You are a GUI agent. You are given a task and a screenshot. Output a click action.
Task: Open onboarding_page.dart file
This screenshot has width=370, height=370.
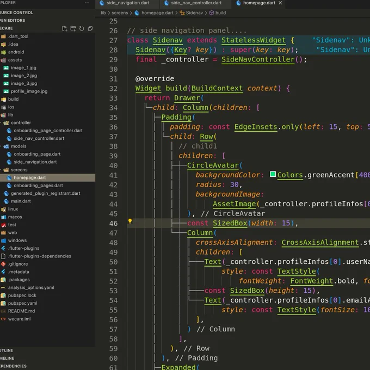coord(47,154)
